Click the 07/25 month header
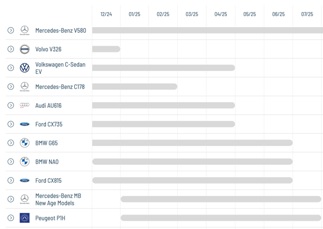Image resolution: width=323 pixels, height=229 pixels. tap(307, 14)
